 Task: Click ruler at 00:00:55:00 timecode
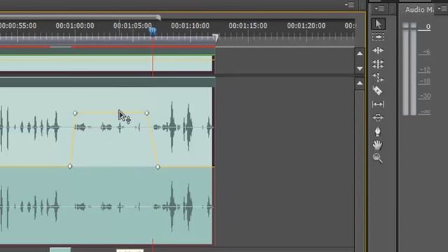point(18,26)
